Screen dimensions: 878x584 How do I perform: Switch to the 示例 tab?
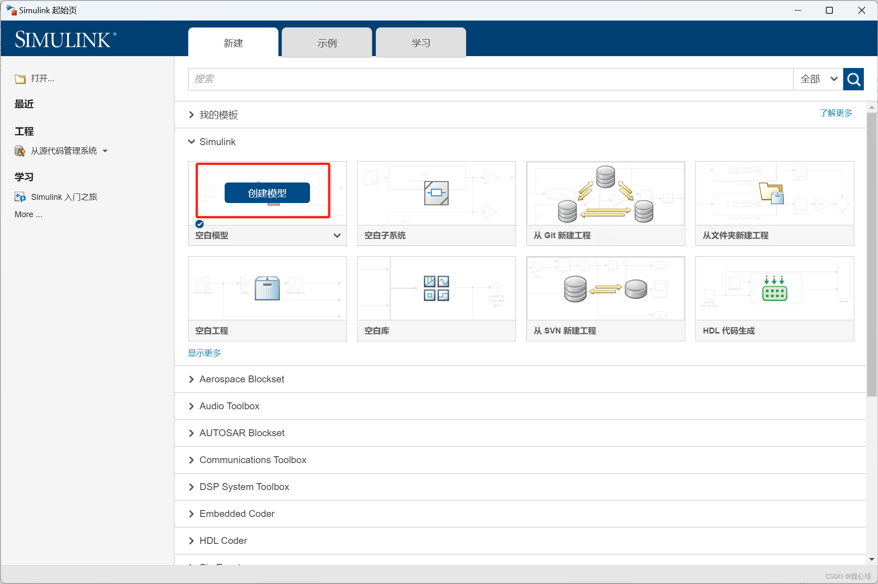point(327,43)
